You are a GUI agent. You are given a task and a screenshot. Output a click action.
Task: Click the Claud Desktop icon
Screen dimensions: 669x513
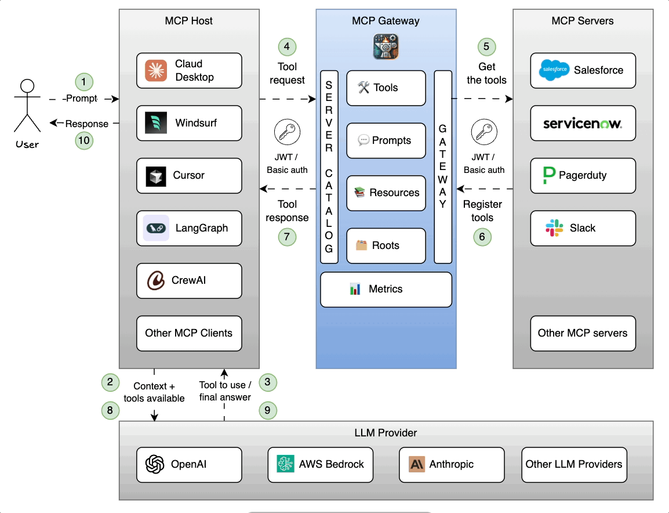point(155,68)
